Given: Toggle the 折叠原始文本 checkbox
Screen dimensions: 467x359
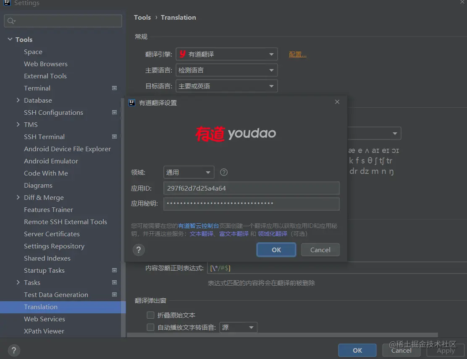Looking at the screenshot, I should (x=150, y=315).
